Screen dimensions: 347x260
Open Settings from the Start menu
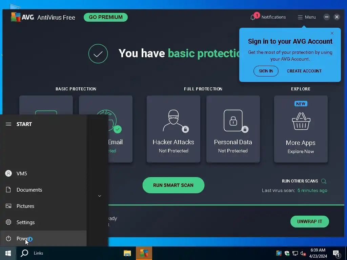(43, 222)
